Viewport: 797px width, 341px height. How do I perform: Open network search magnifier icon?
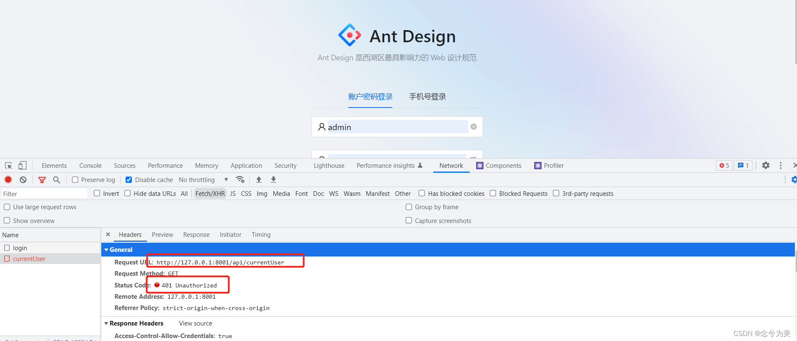(57, 180)
